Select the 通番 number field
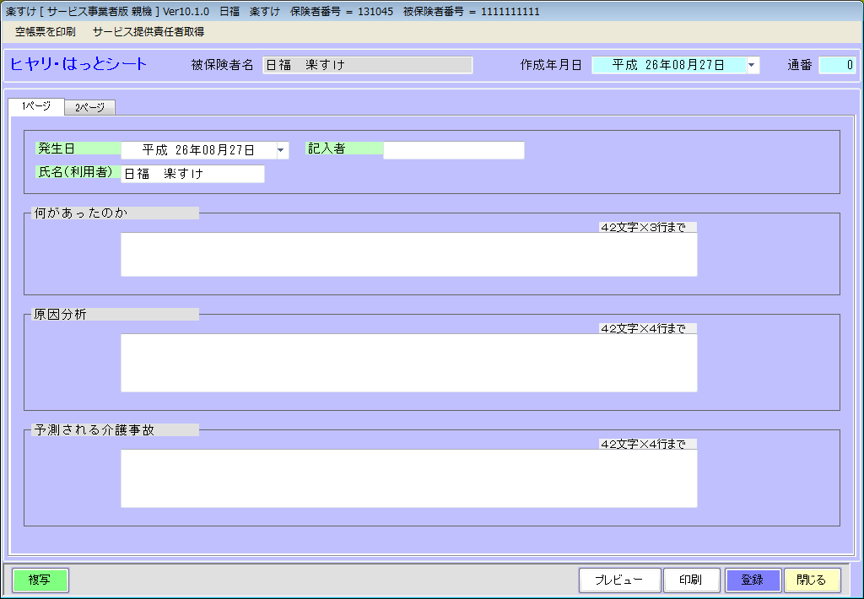 838,65
